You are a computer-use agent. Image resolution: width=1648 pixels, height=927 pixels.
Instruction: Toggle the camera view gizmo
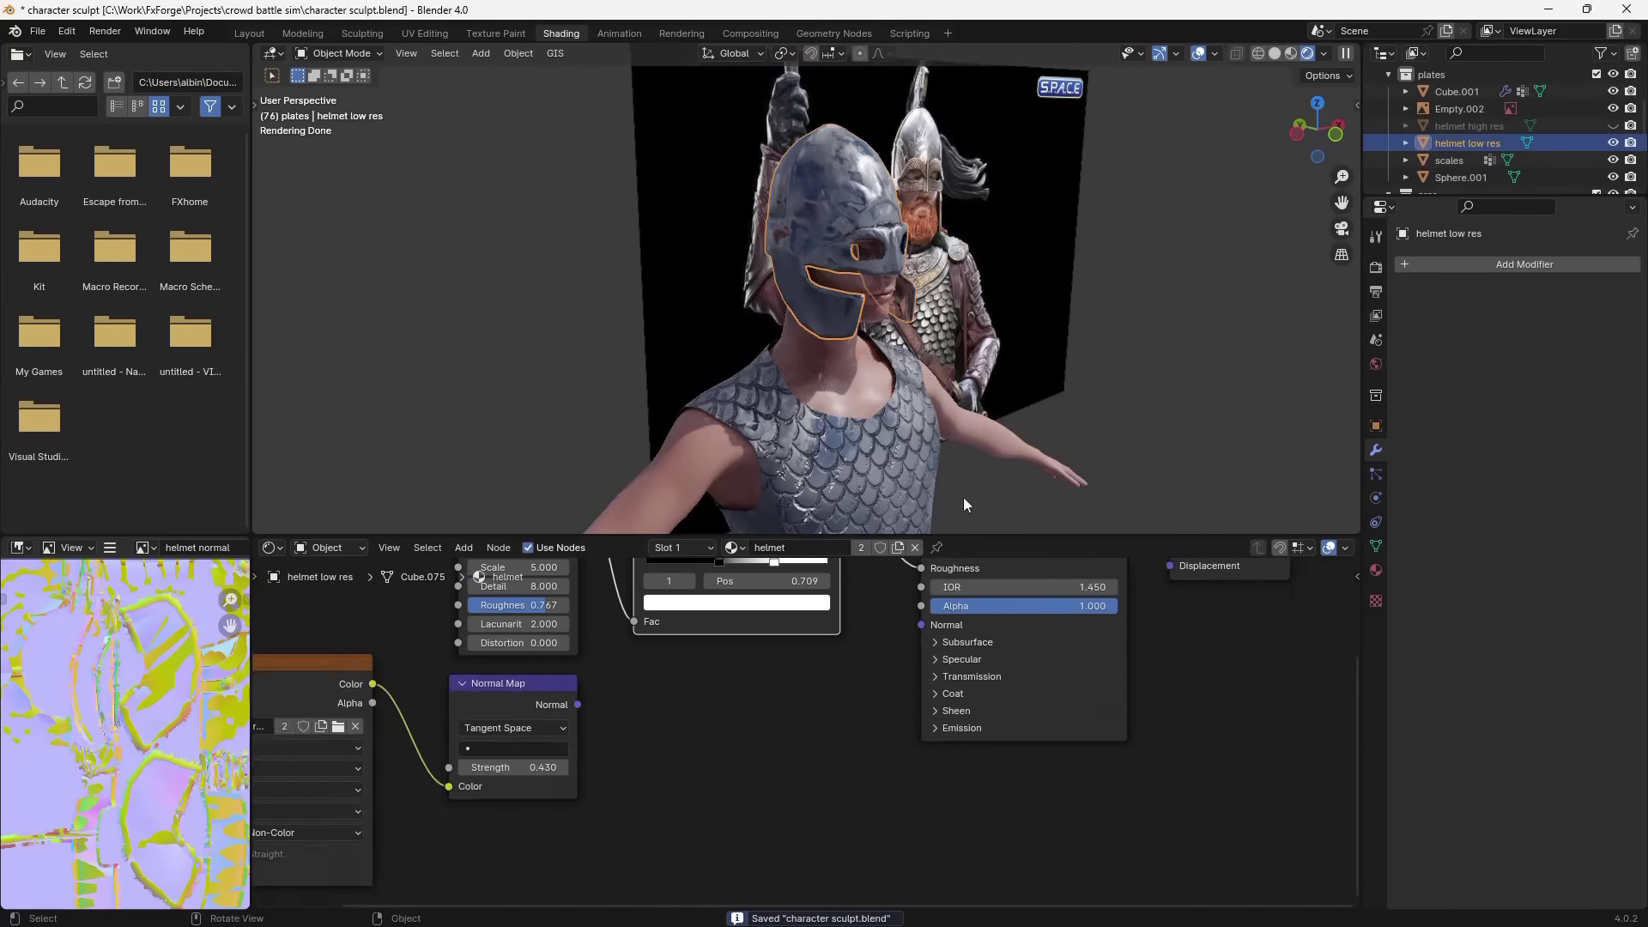coord(1342,228)
